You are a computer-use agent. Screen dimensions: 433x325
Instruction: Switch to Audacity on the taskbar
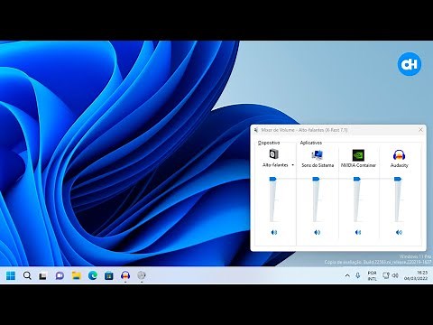click(125, 275)
